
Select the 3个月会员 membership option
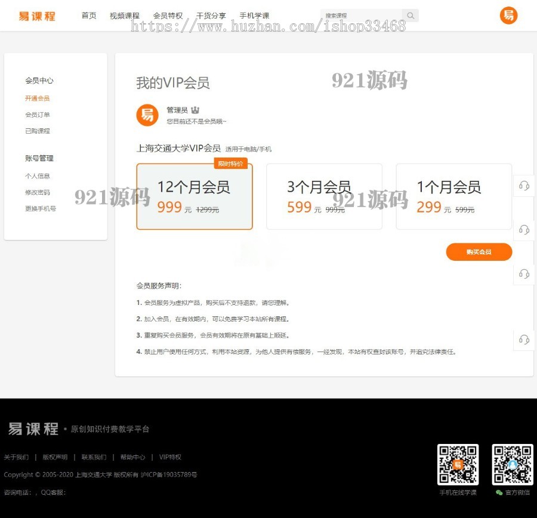(324, 196)
